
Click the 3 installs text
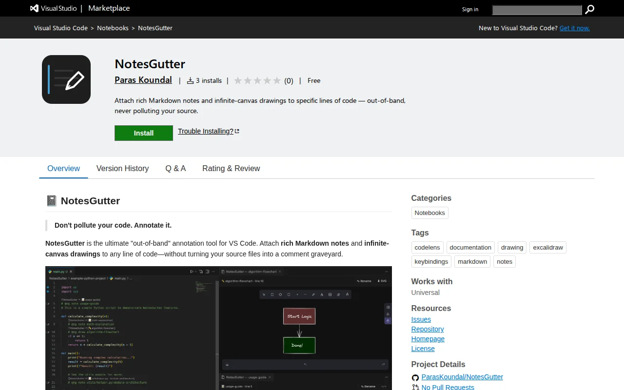(x=209, y=81)
